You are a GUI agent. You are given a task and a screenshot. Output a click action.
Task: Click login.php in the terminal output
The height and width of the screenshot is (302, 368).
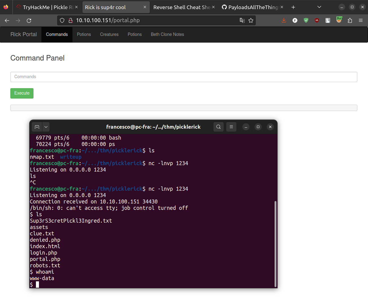(44, 253)
